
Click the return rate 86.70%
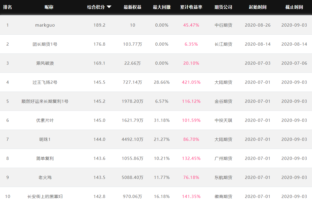[191, 139]
